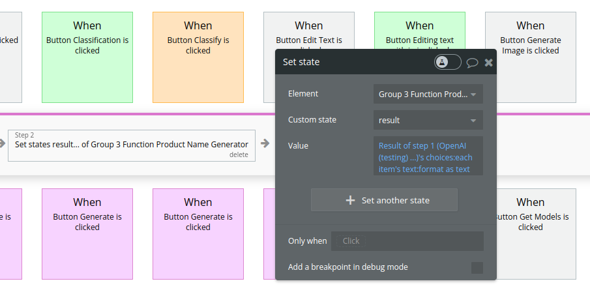
Task: Select the orange Button Classify is clicked event
Action: click(198, 57)
